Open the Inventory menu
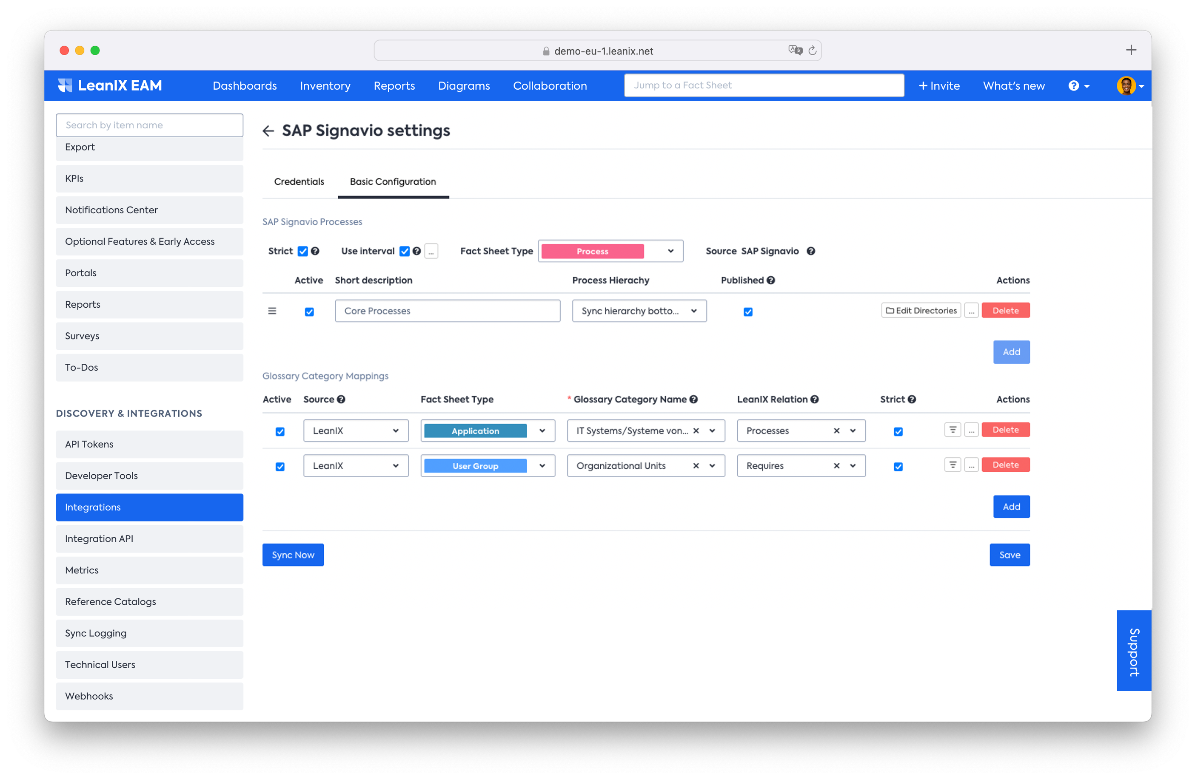 point(325,86)
